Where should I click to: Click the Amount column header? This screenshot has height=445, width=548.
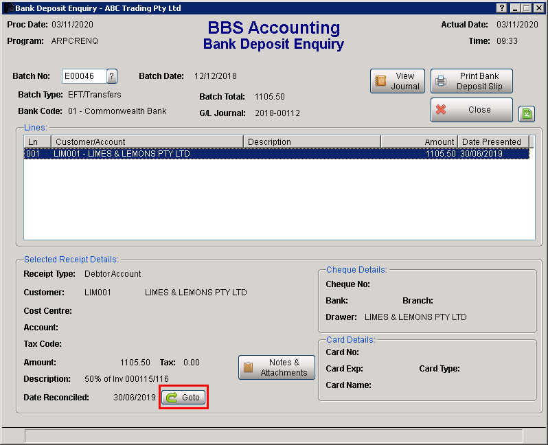(x=420, y=141)
